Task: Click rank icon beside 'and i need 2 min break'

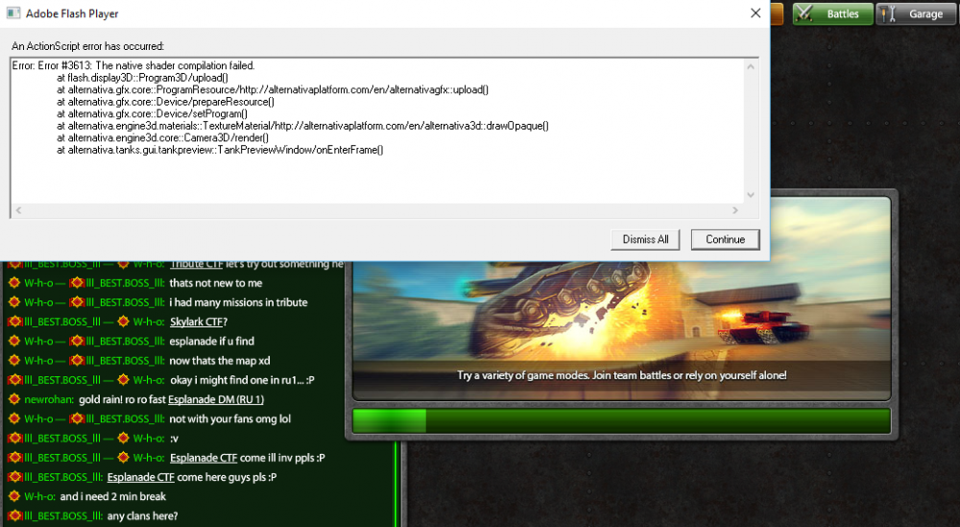Action: point(13,496)
